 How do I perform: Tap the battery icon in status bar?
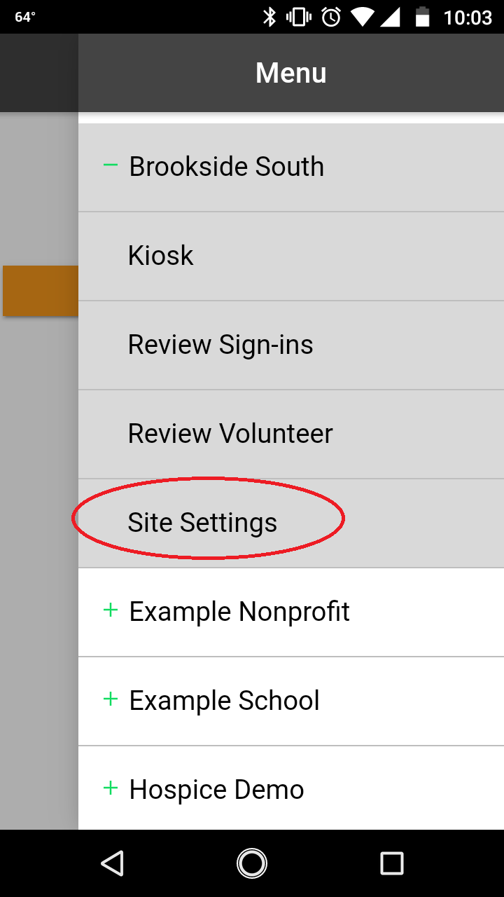tap(422, 17)
